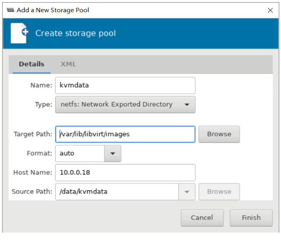Image resolution: width=281 pixels, height=240 pixels.
Task: Close the Add a New Storage Pool dialog
Action: tap(271, 10)
